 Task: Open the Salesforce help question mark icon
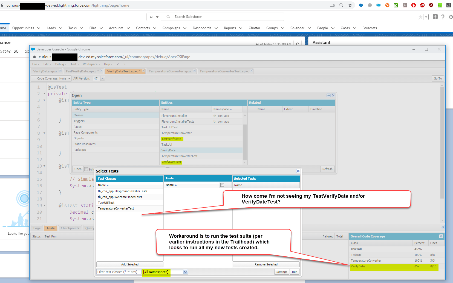[x=443, y=17]
